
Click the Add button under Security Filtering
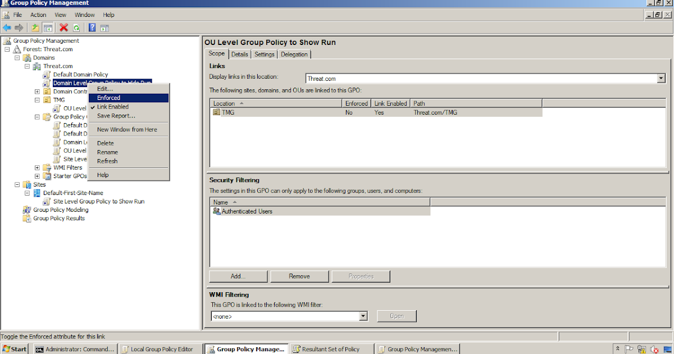(238, 276)
